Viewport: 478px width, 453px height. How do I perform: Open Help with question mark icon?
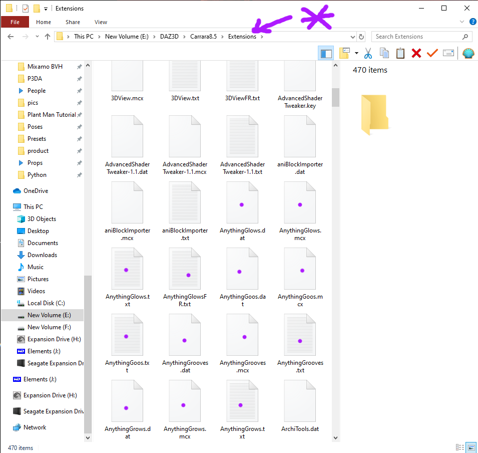pos(473,22)
